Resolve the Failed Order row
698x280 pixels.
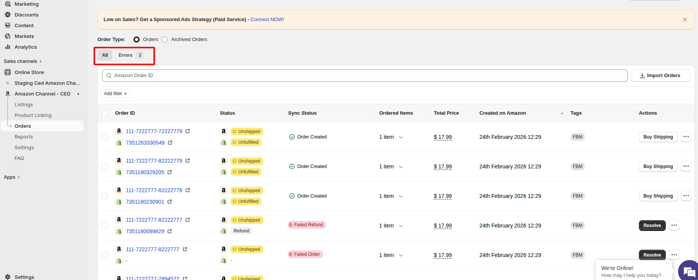point(652,255)
